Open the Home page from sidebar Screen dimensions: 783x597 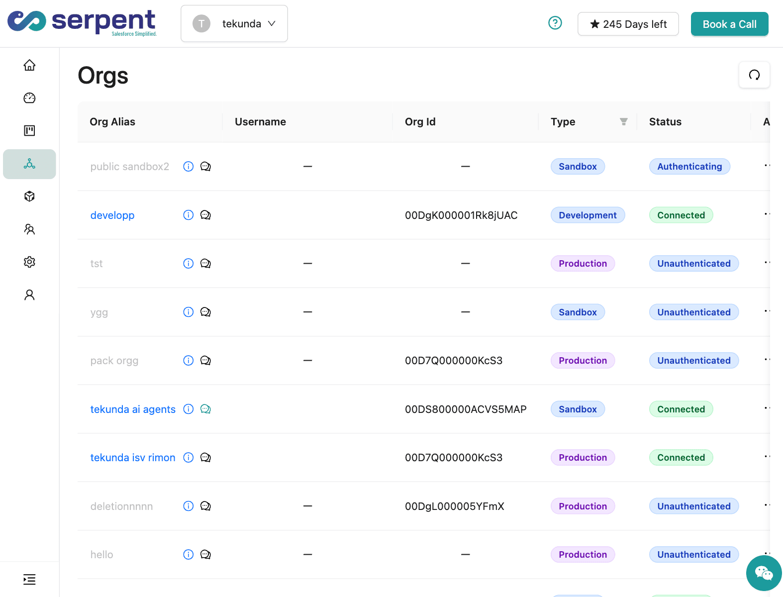[29, 65]
